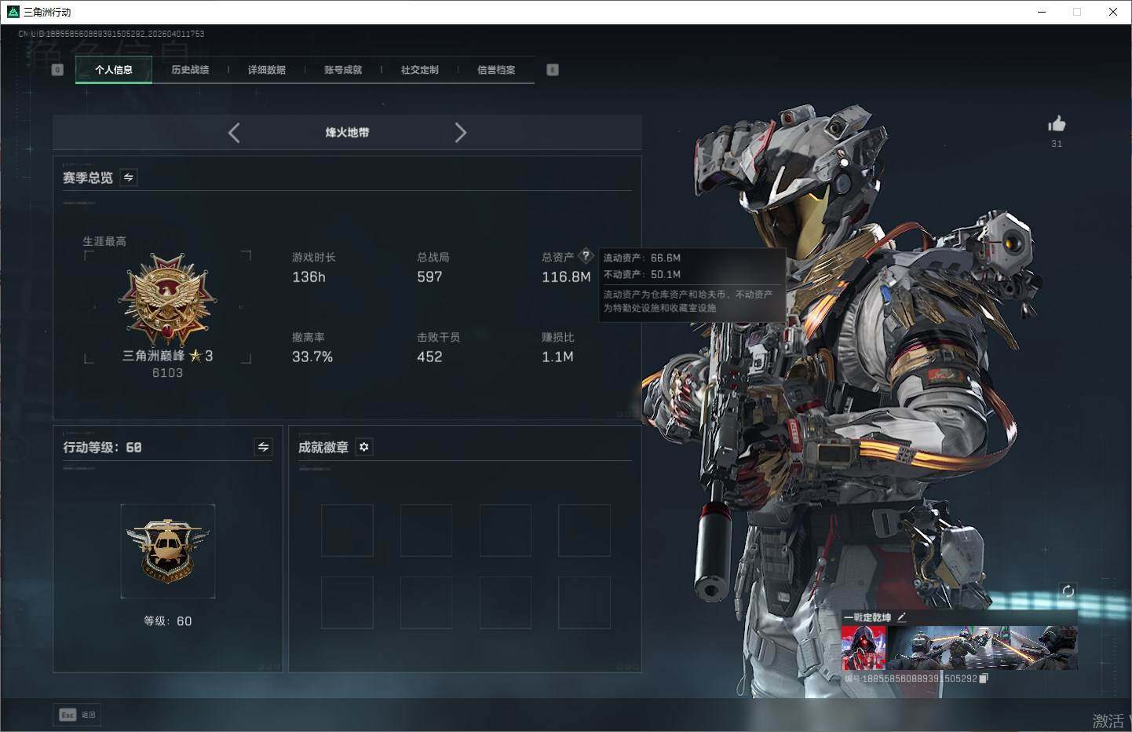
Task: Switch to the 个人信息 tab
Action: (x=114, y=70)
